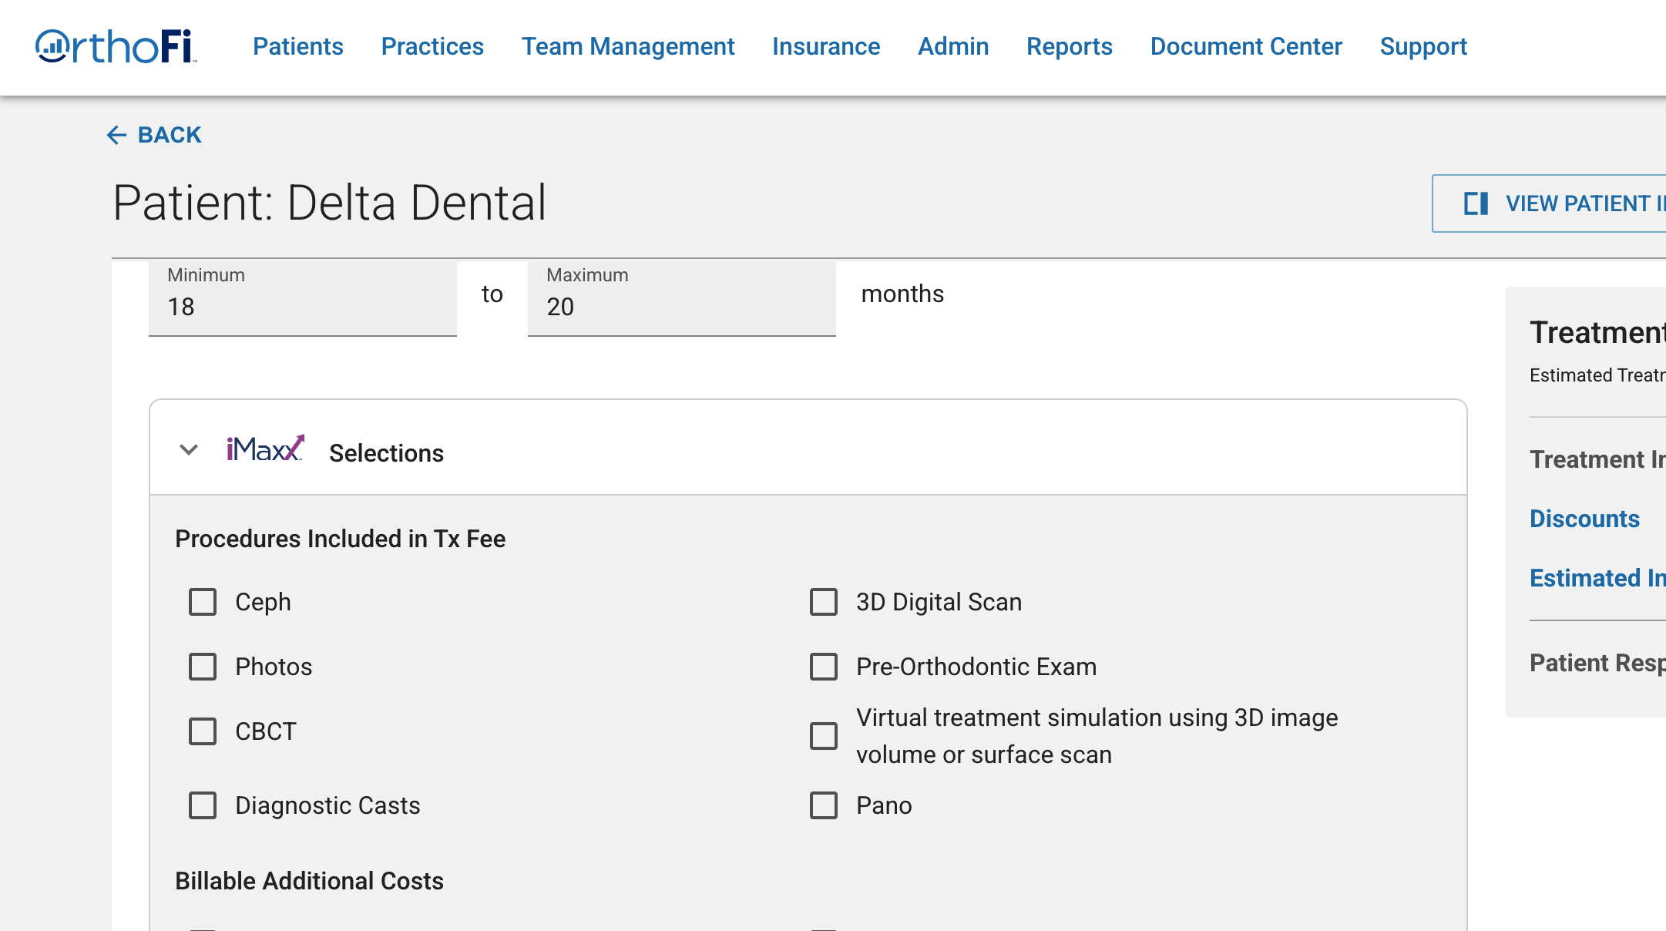Click the Discounts link
The image size is (1666, 931).
point(1584,519)
